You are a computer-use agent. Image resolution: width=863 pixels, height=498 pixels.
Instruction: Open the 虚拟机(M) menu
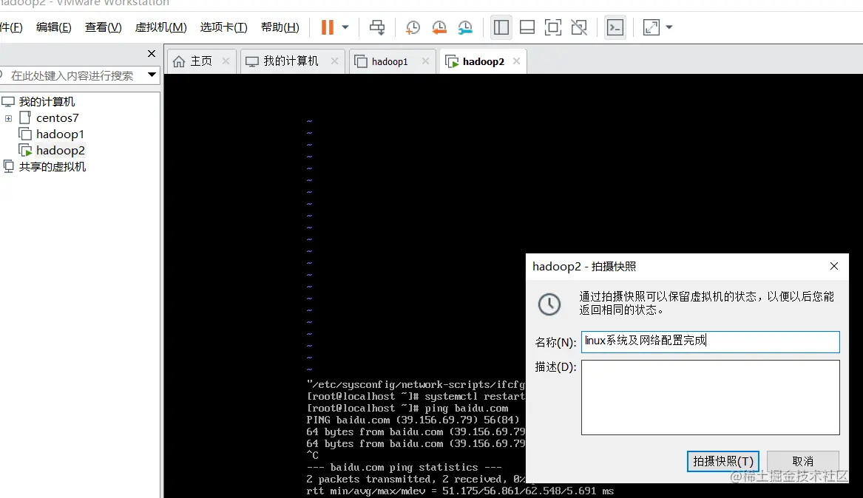(x=160, y=27)
